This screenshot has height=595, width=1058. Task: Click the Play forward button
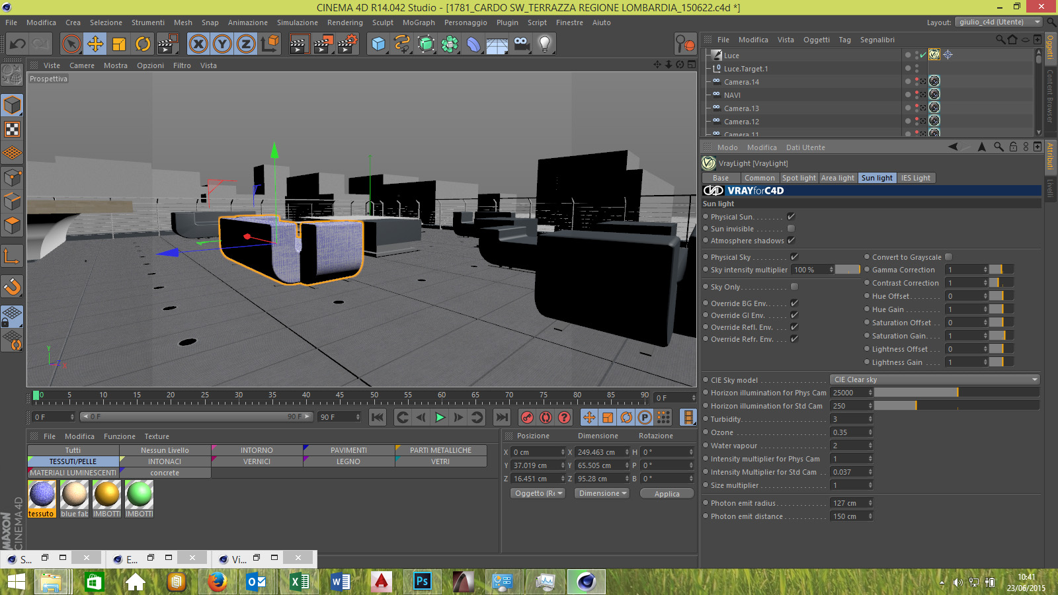[440, 417]
